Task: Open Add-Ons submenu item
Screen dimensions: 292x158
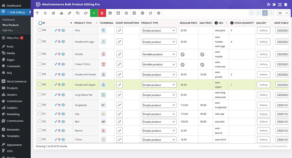Action: [7, 30]
